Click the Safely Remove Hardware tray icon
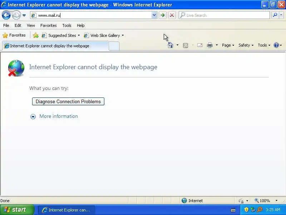This screenshot has width=286, height=215. 253,210
